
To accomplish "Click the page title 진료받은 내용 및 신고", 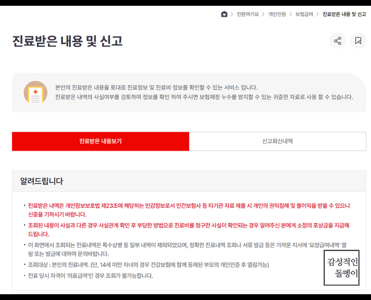I will [68, 41].
